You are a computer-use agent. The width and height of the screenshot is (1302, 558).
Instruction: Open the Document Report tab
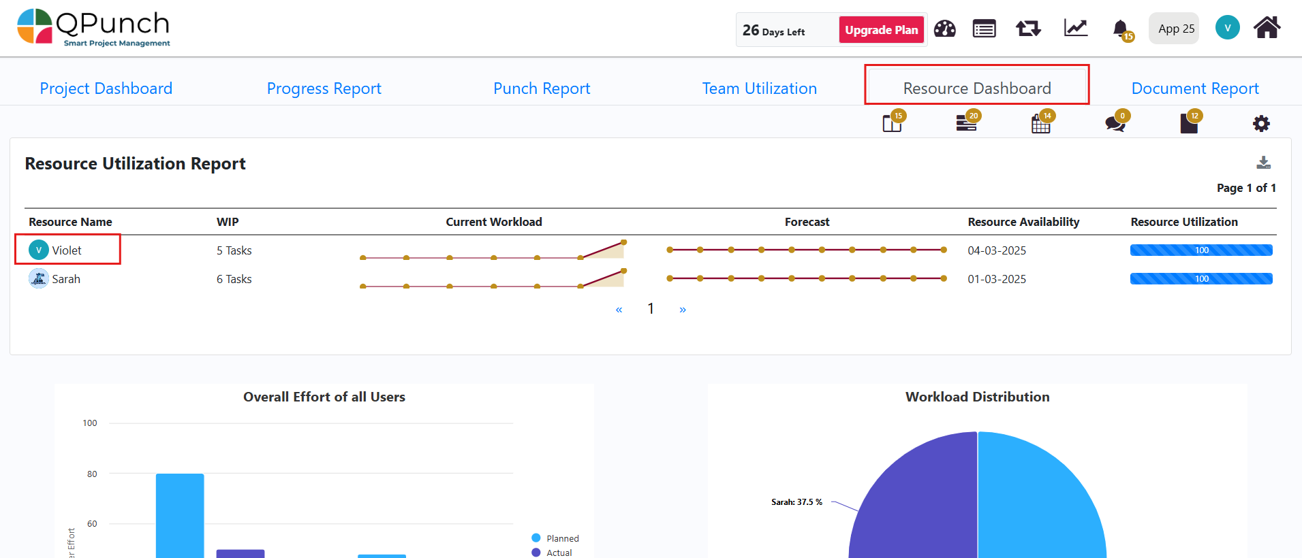pos(1195,88)
